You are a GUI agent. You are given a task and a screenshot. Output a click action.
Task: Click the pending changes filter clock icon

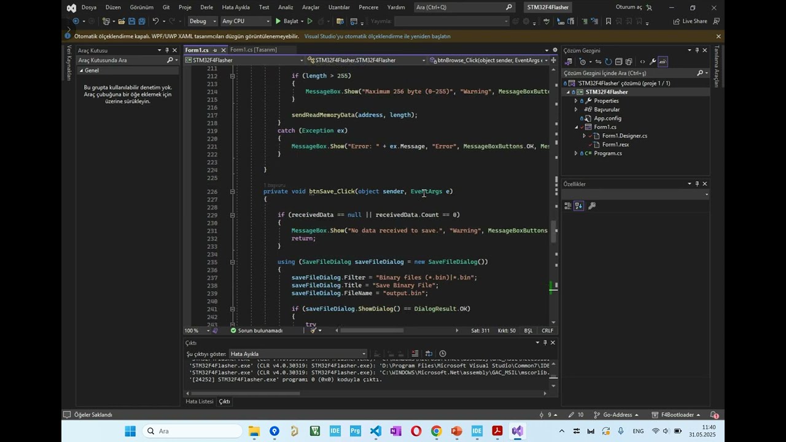(583, 61)
